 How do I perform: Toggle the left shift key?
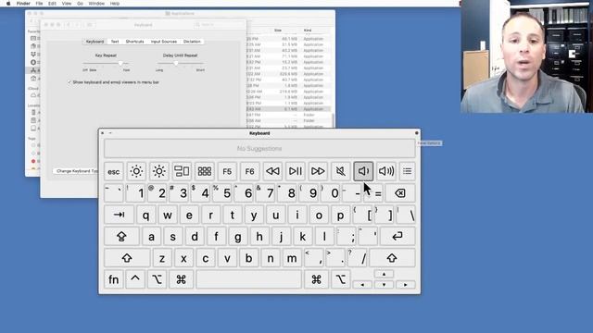tap(127, 258)
